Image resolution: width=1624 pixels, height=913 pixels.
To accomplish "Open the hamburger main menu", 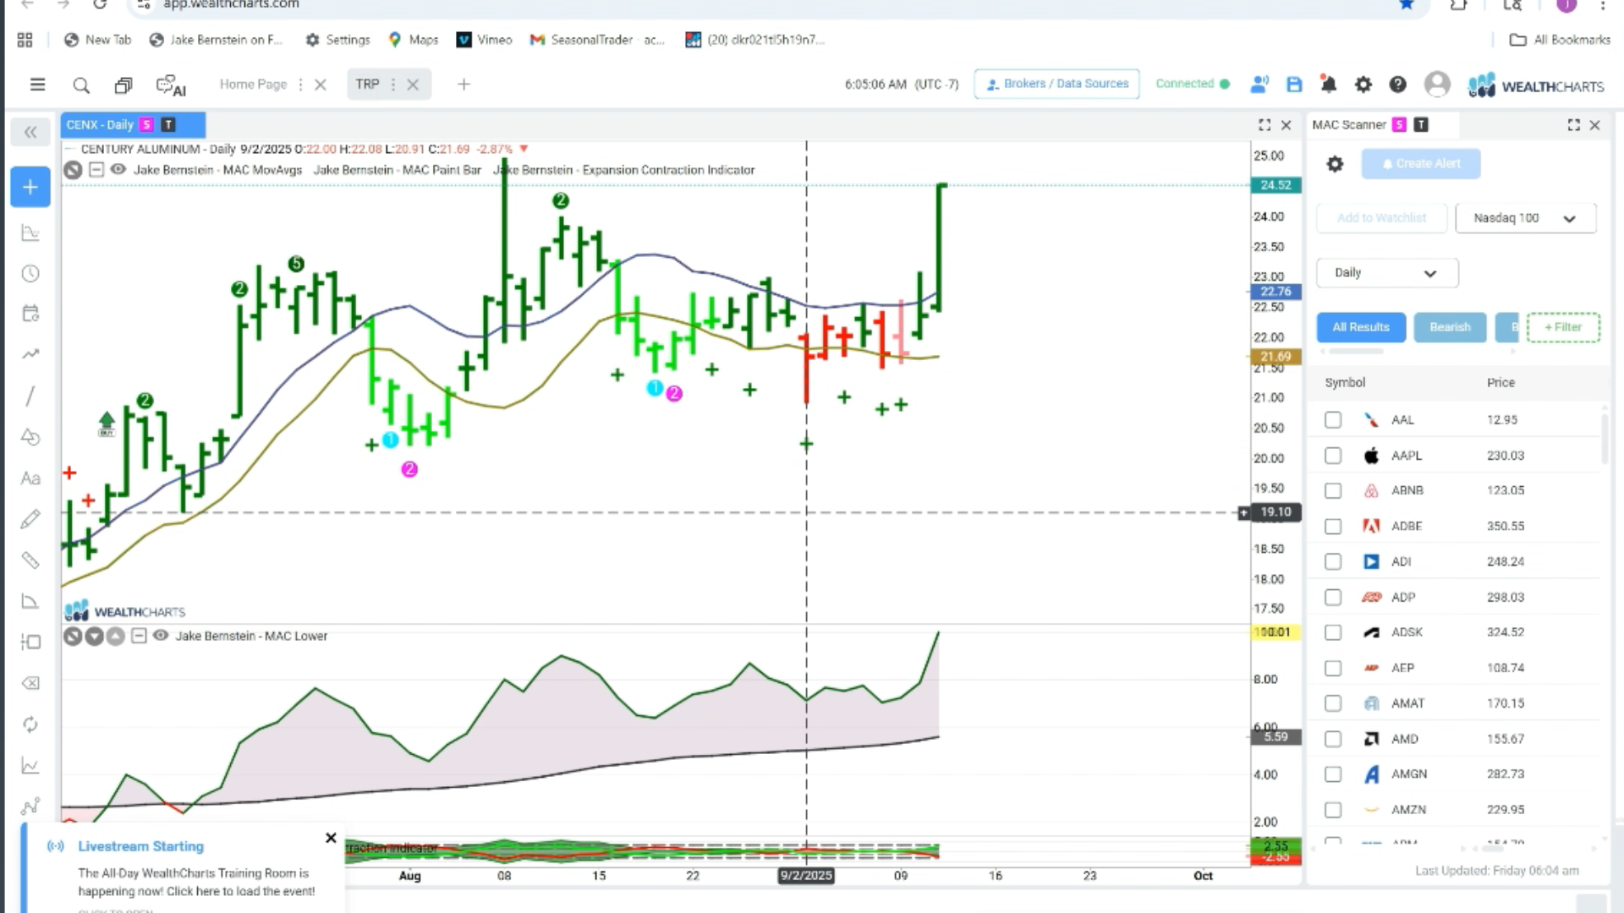I will point(37,85).
